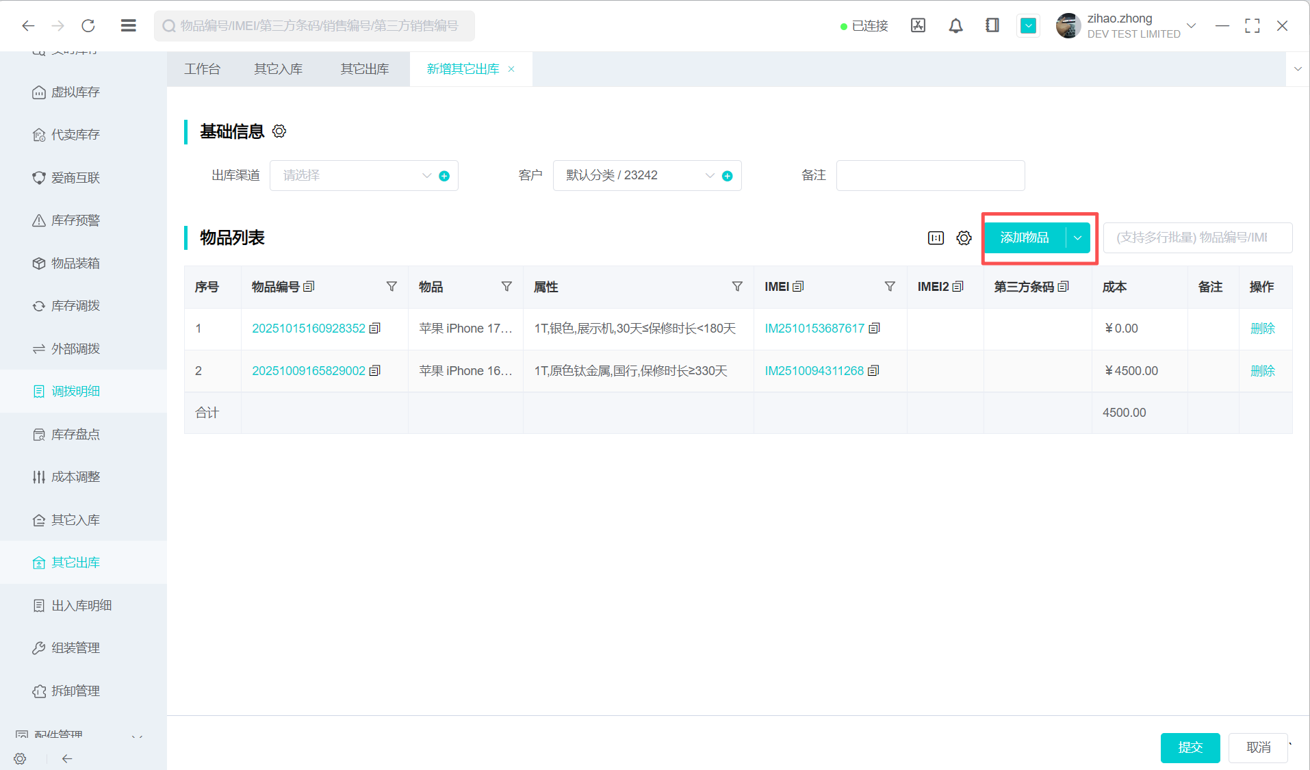
Task: Filter the 物品编号 column
Action: (391, 287)
